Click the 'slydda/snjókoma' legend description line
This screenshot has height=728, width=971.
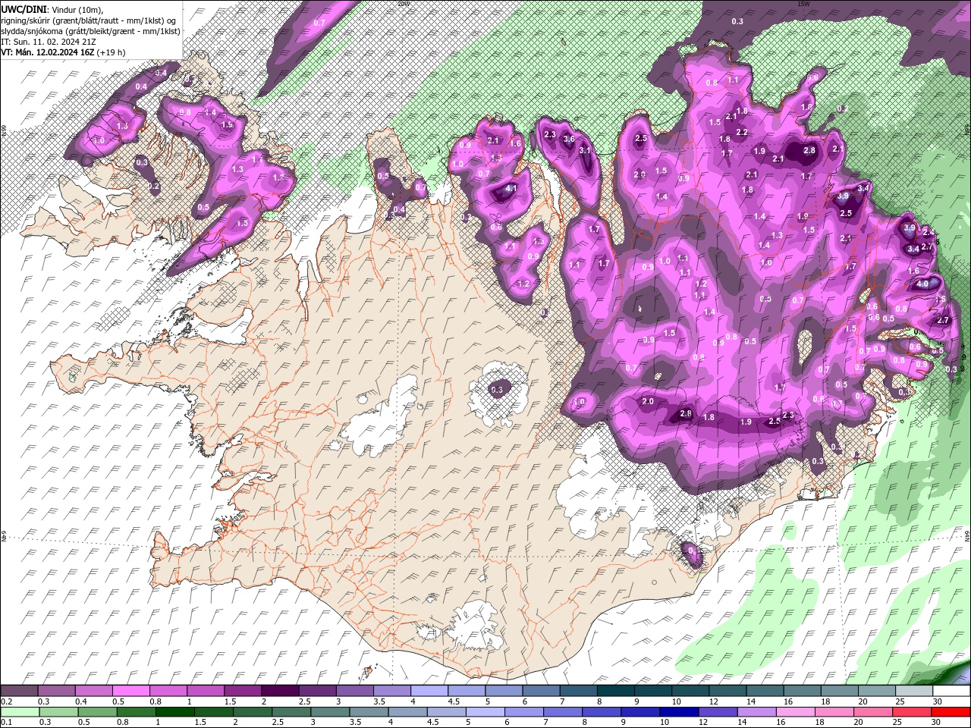pyautogui.click(x=90, y=31)
